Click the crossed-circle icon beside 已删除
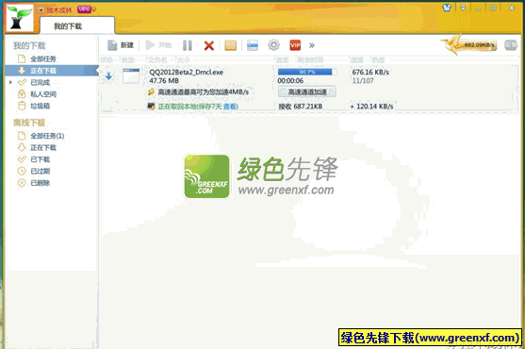 tap(22, 183)
